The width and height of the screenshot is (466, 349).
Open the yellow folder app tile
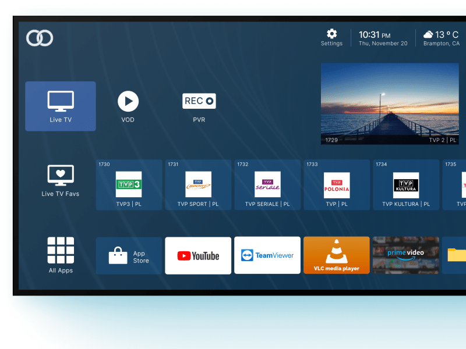tap(456, 255)
